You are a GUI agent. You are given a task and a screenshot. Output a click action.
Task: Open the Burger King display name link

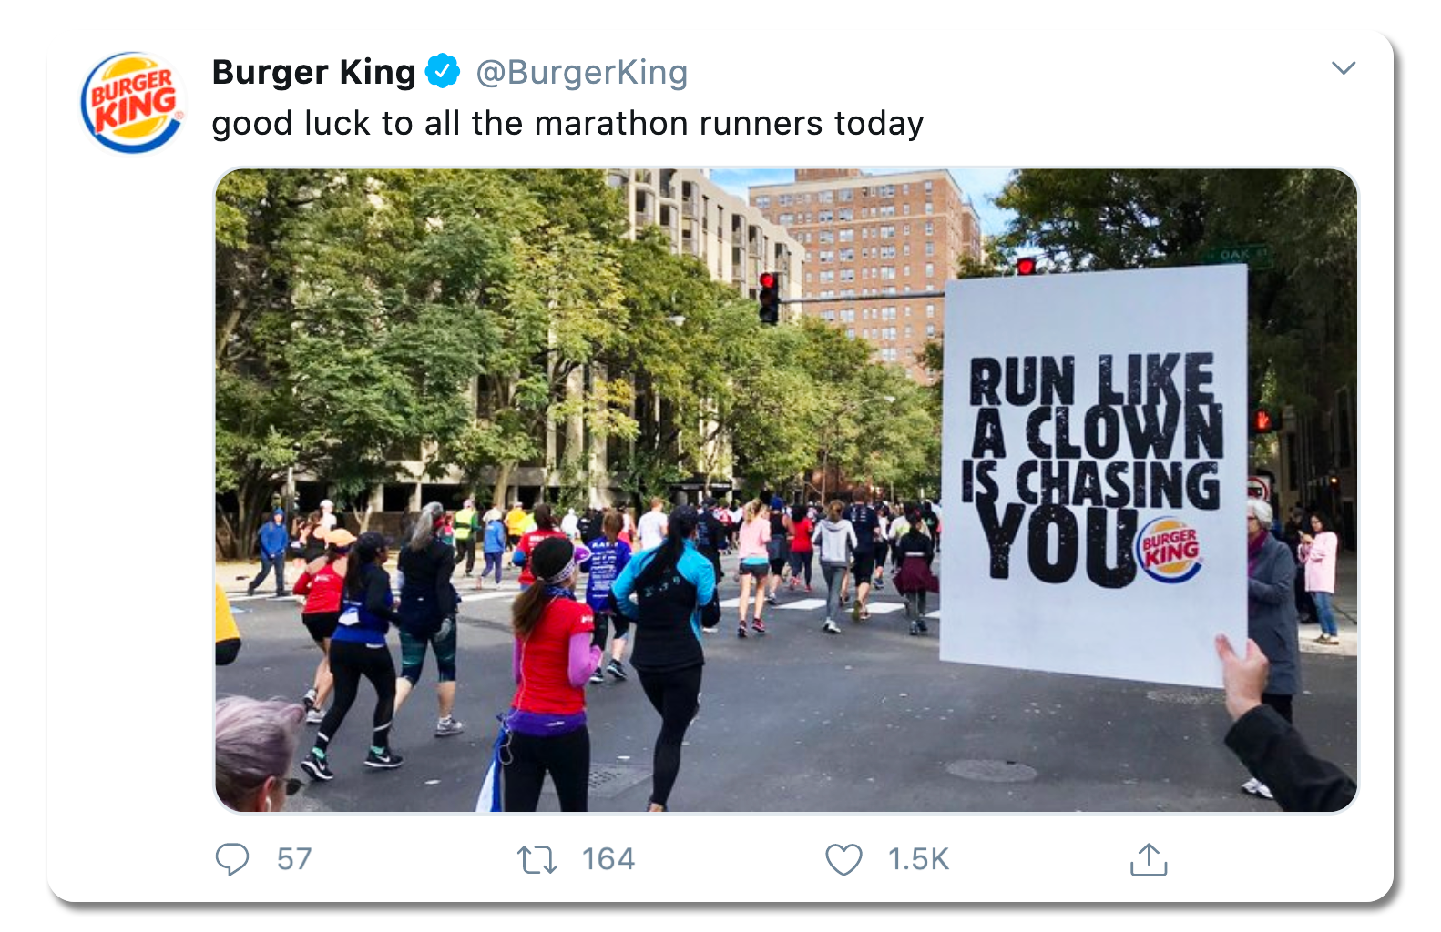[x=313, y=72]
